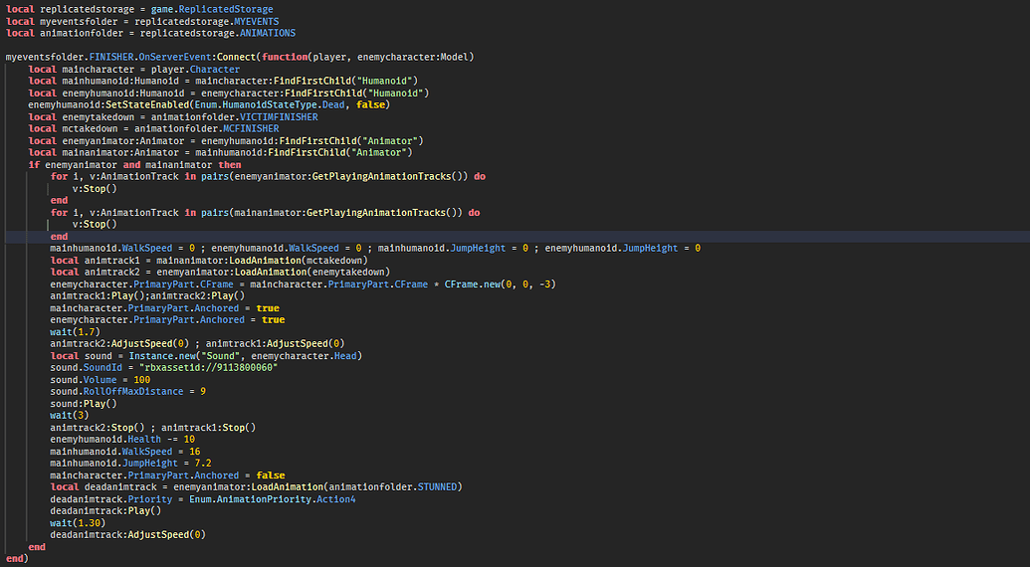Click the 'local maincharacter = player.Character' line
Image resolution: width=1030 pixels, height=567 pixels.
[134, 69]
